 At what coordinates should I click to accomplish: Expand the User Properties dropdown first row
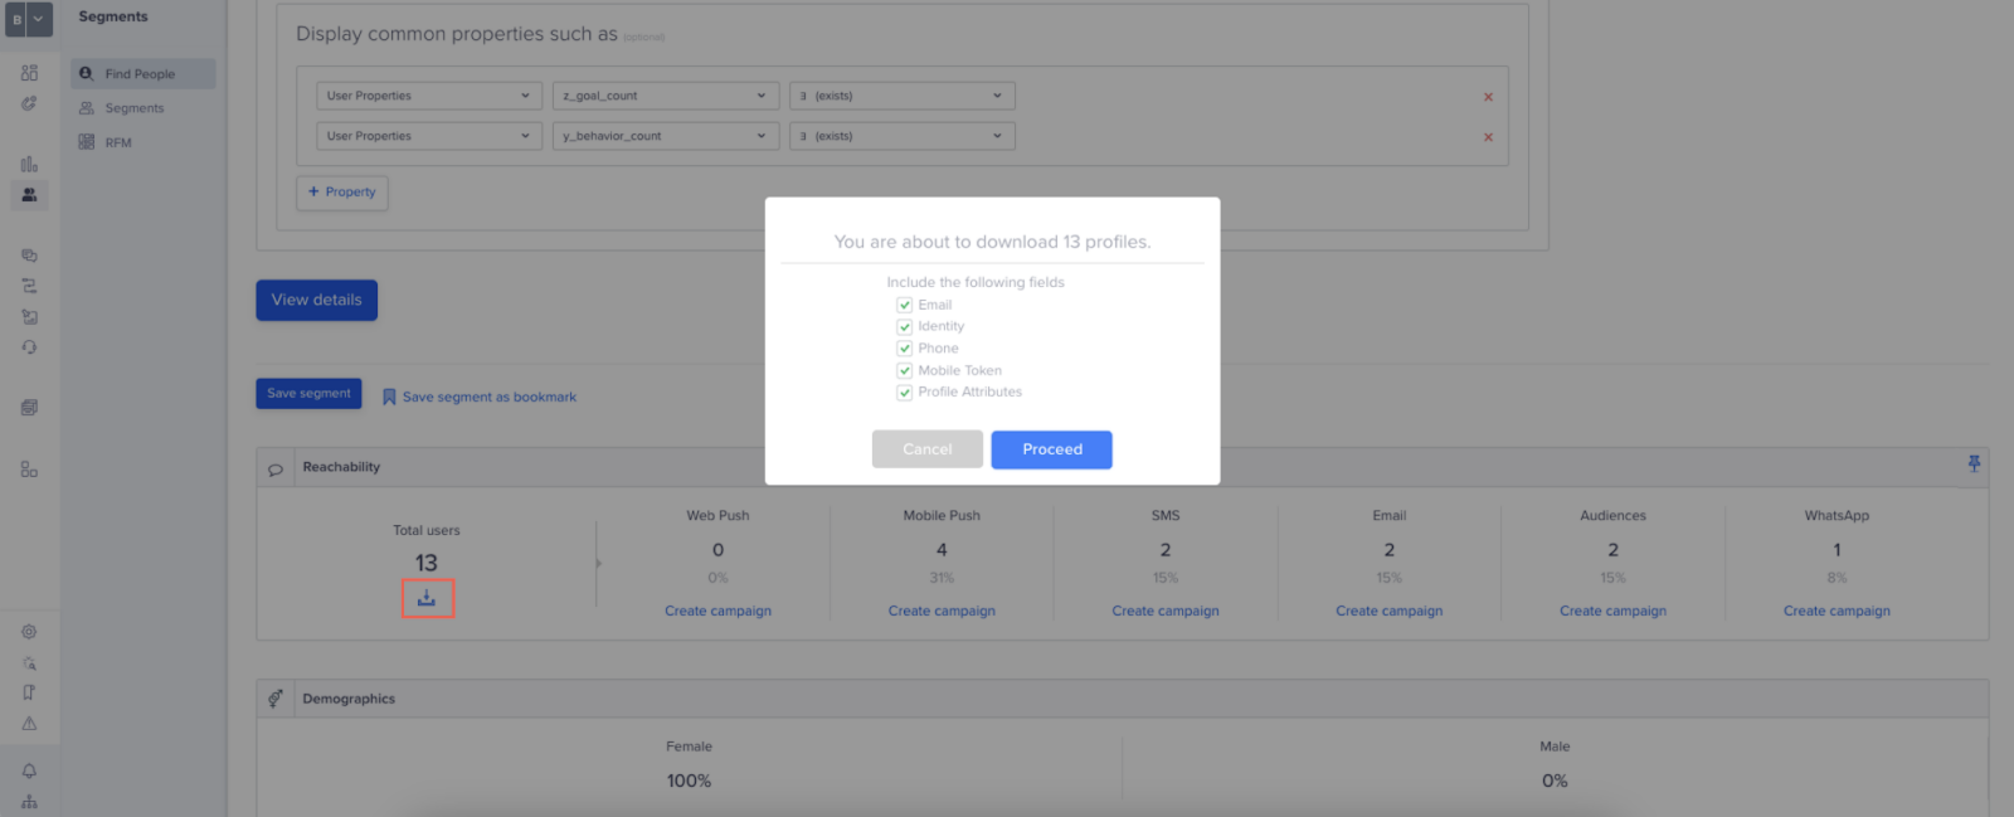pos(422,94)
